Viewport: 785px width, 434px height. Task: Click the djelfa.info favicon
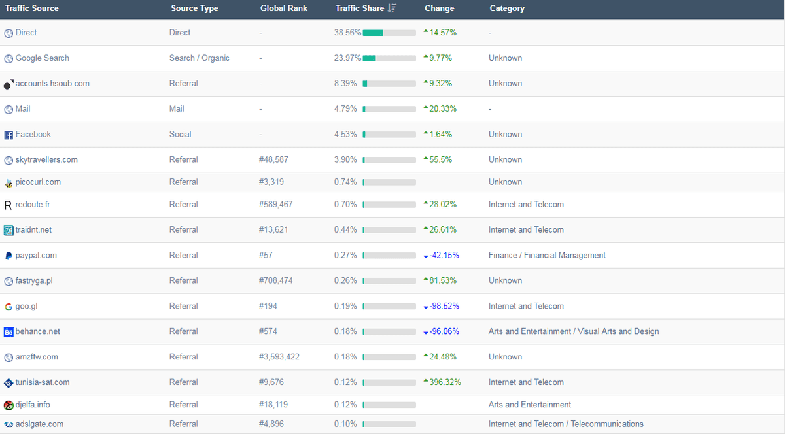coord(9,405)
